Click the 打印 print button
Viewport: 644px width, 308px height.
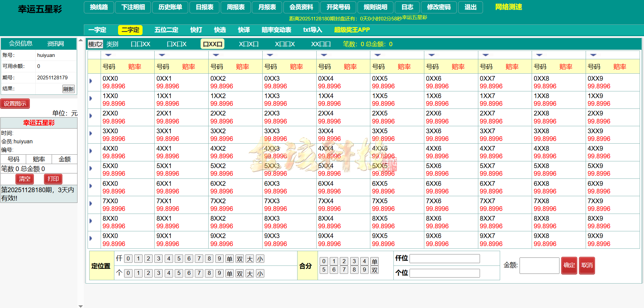pos(53,179)
